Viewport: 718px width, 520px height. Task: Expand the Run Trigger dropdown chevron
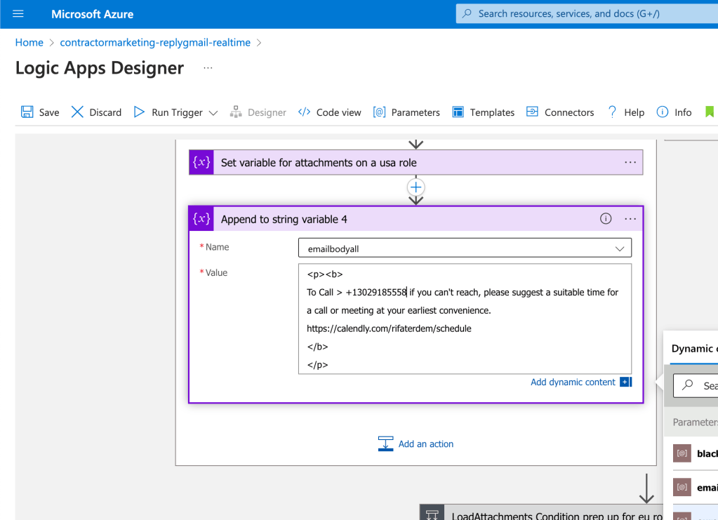[x=213, y=112]
